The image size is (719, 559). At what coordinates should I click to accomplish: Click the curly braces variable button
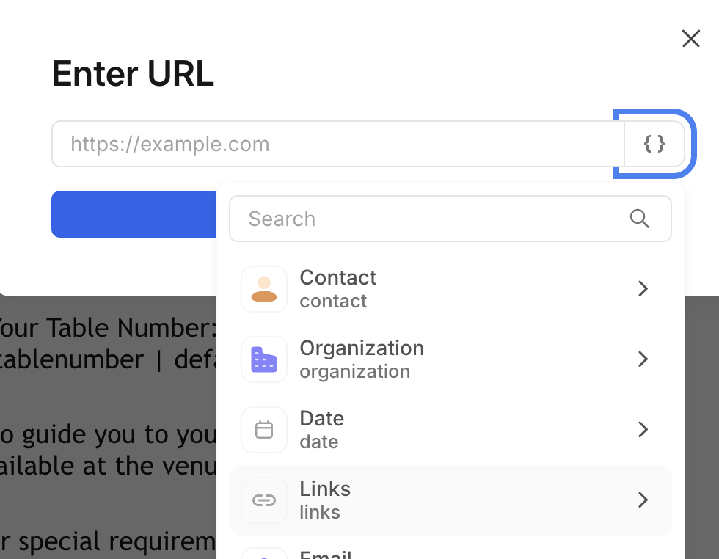pyautogui.click(x=654, y=144)
